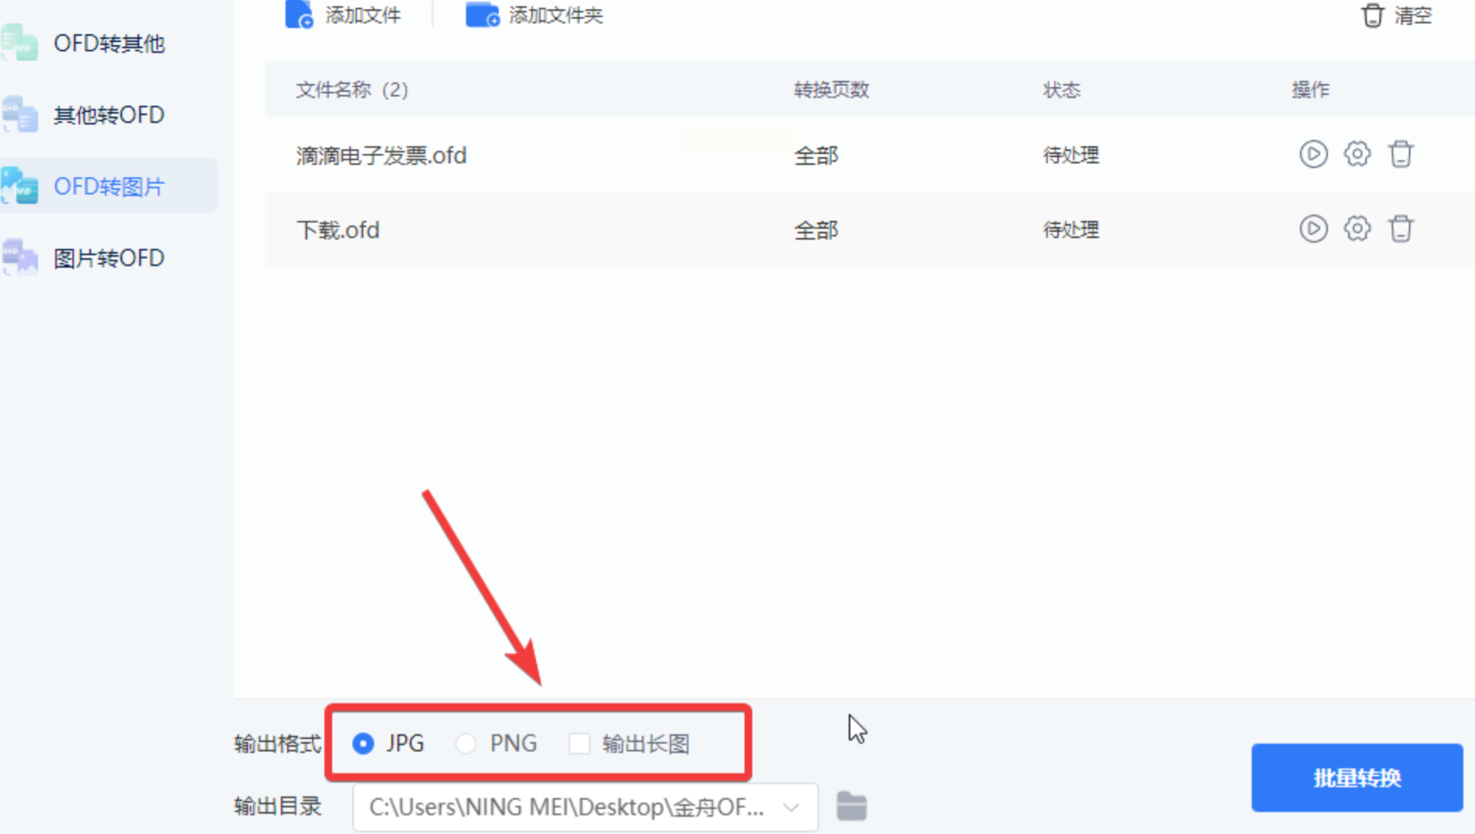
Task: Click the 图片转OFD sidebar icon
Action: [20, 258]
